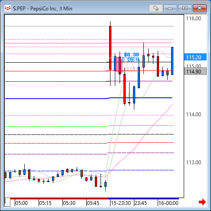211x211 pixels.
Task: Select the thick solid blue horizontal line
Action: [x=89, y=98]
